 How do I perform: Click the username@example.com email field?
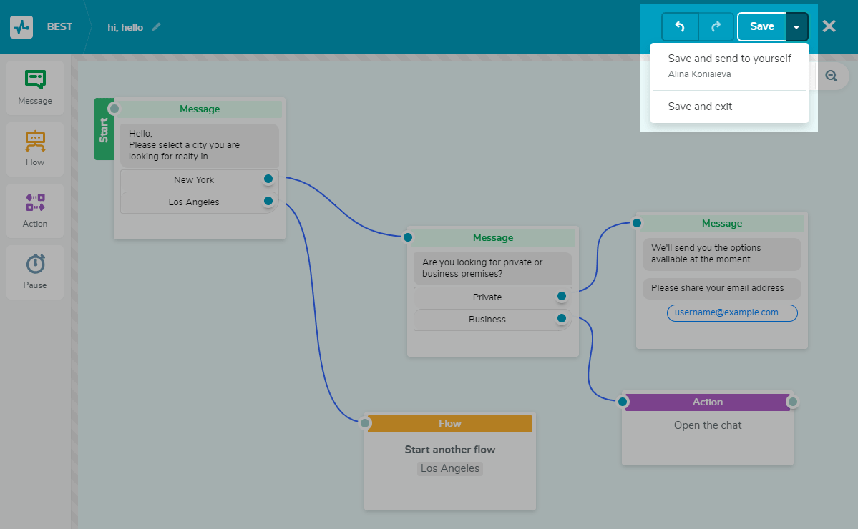731,312
